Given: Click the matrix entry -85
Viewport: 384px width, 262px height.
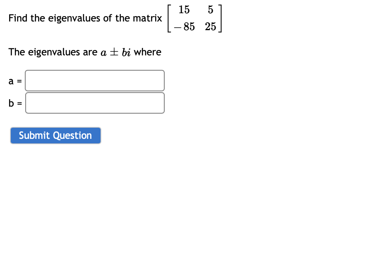Looking at the screenshot, I should tap(183, 27).
